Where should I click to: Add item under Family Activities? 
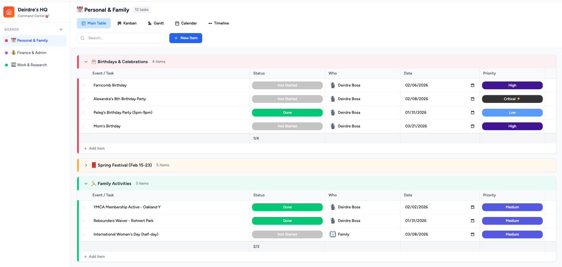click(94, 257)
